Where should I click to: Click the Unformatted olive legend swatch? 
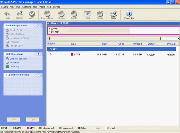(40, 128)
